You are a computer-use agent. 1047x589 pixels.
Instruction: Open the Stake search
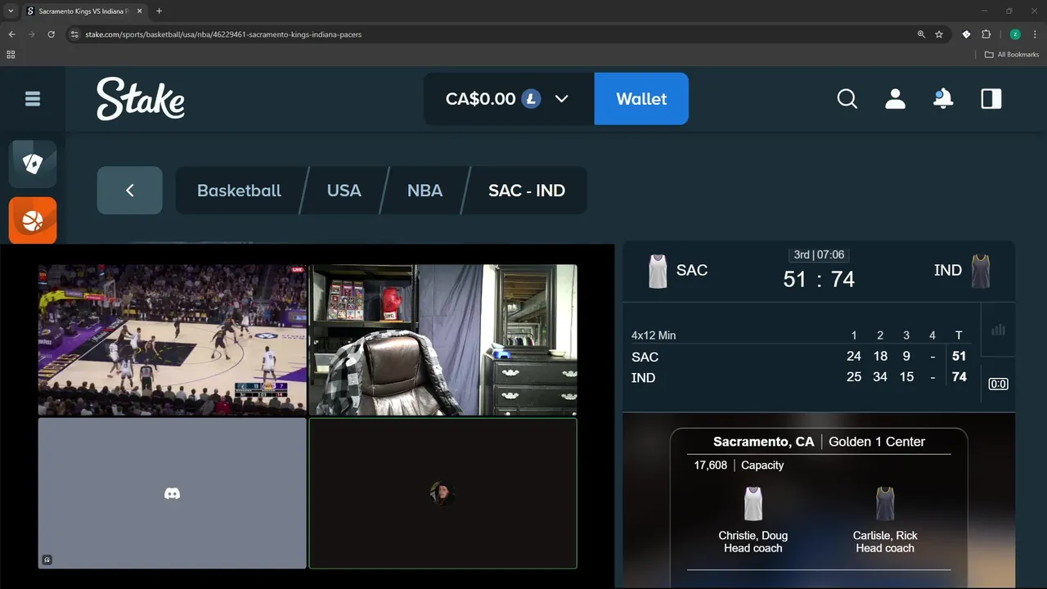(x=847, y=99)
